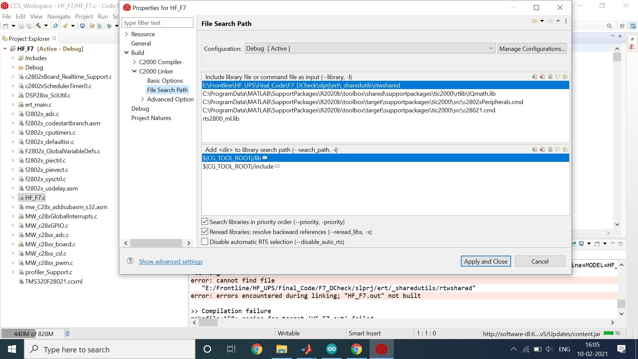
Task: Click the Move Down icon in the library search path list
Action: pyautogui.click(x=565, y=150)
